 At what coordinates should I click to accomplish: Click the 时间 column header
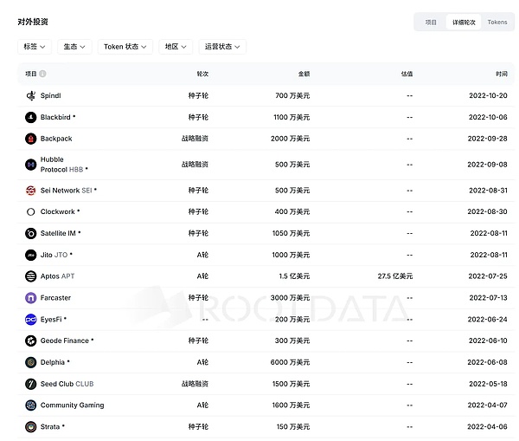[x=502, y=74]
